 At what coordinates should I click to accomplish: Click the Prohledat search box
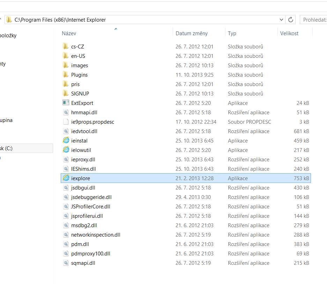(313, 20)
